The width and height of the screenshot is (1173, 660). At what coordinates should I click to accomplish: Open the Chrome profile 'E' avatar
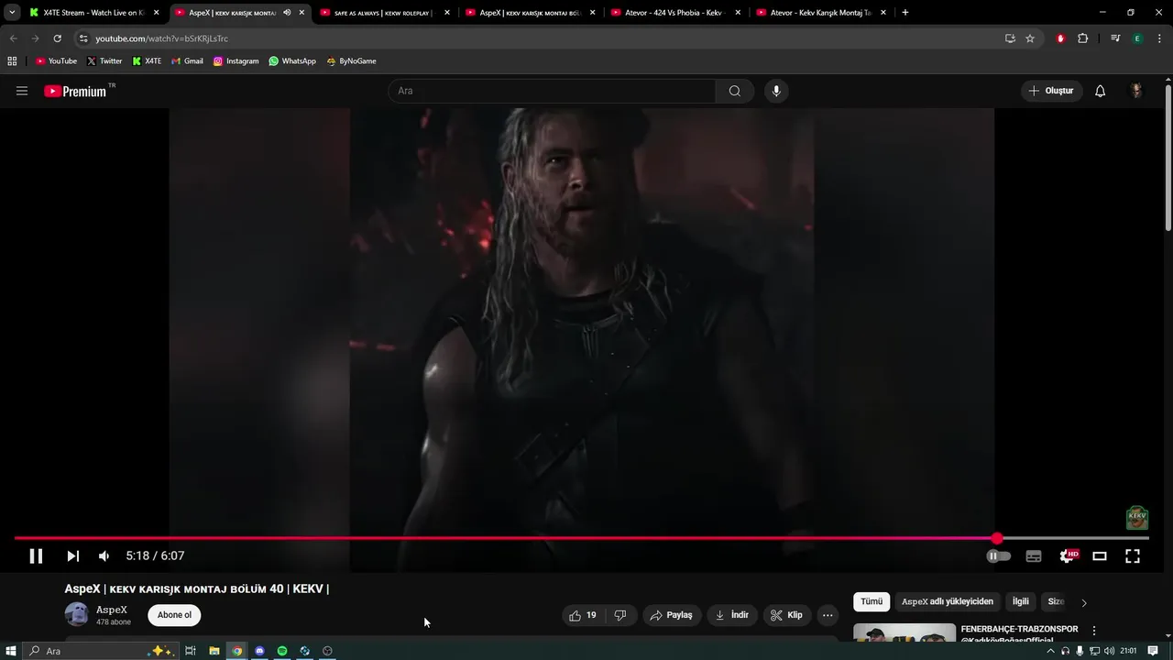pyautogui.click(x=1137, y=38)
